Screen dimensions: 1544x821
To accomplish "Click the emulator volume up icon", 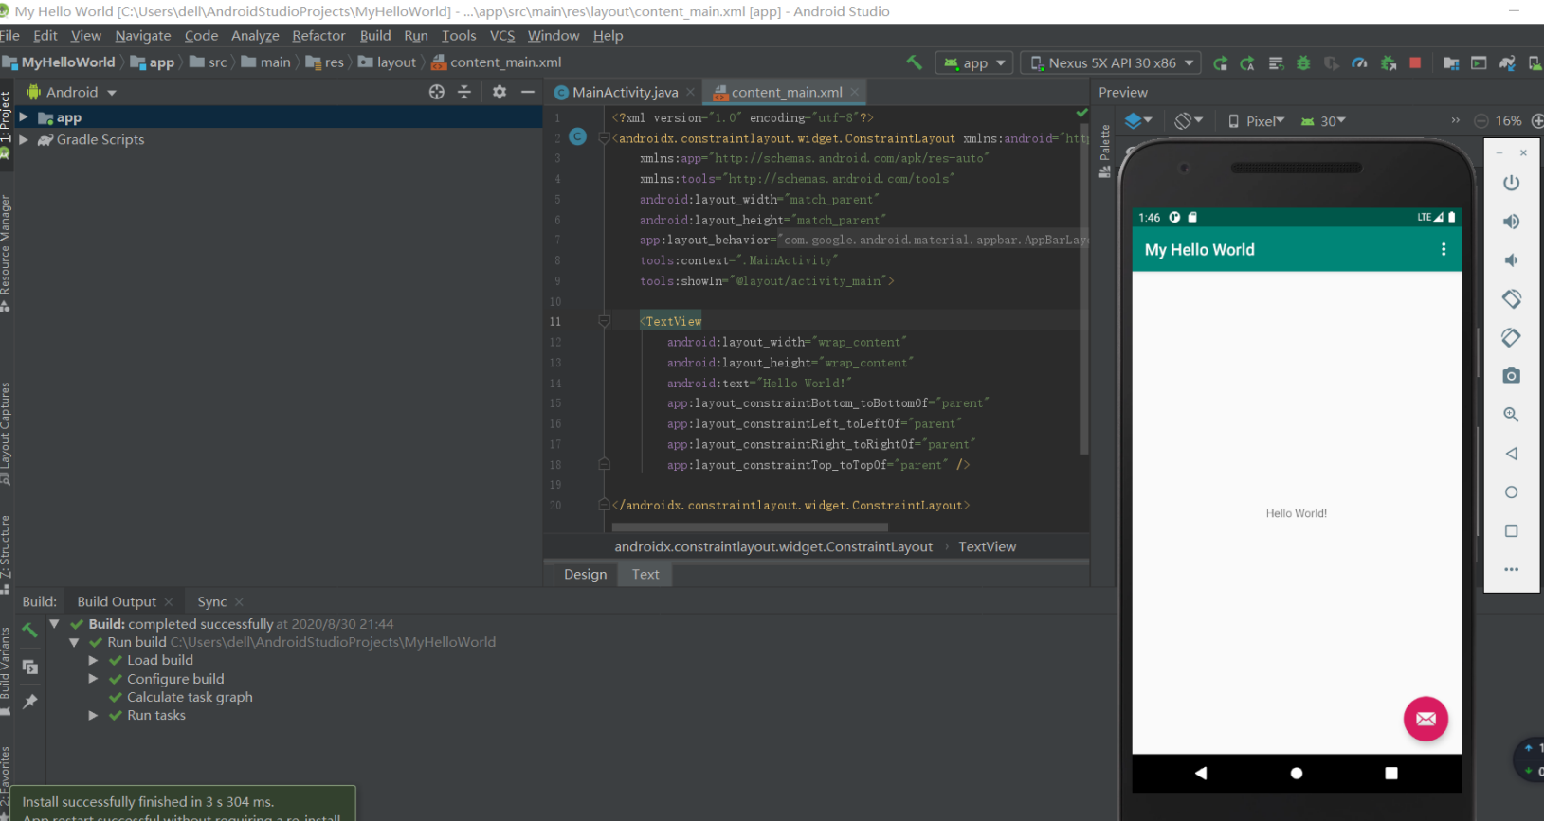I will point(1511,222).
